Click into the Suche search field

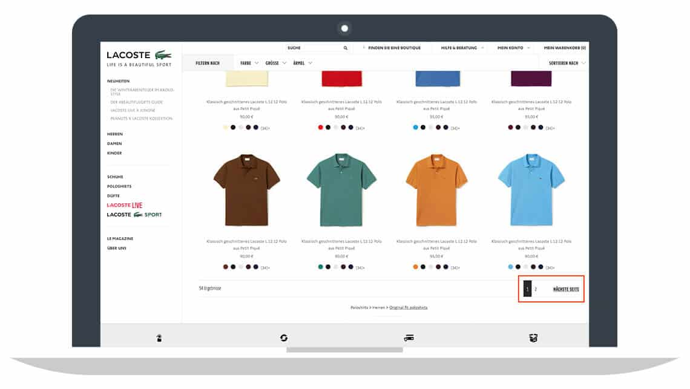317,48
